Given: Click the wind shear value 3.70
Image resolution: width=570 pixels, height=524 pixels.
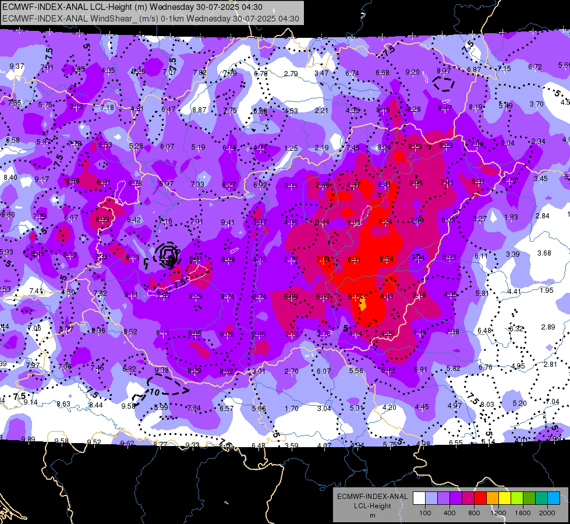Looking at the screenshot, I should coord(537,104).
